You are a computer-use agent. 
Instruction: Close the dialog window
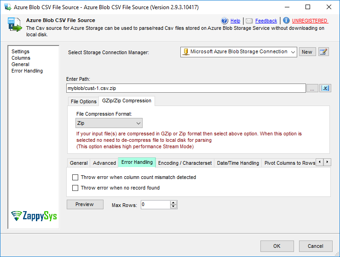[x=328, y=7]
